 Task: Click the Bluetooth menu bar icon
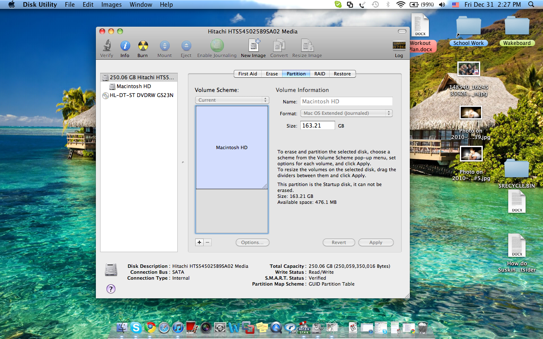point(388,5)
